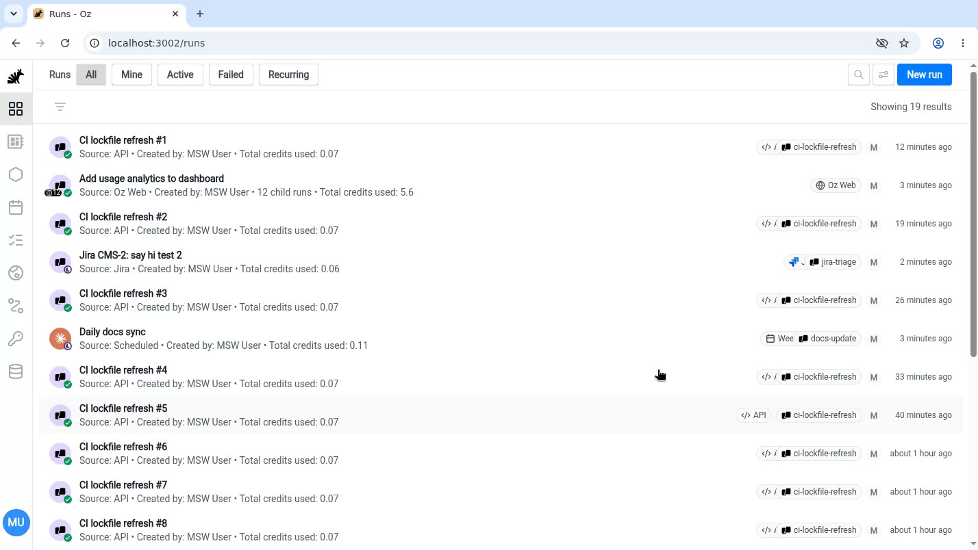Click the agent avatar of Jira CMS-2 run
978x550 pixels.
[x=60, y=262]
